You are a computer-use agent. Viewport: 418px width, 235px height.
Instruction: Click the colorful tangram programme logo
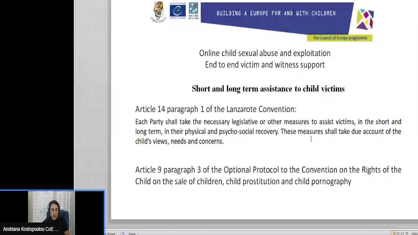(x=365, y=19)
